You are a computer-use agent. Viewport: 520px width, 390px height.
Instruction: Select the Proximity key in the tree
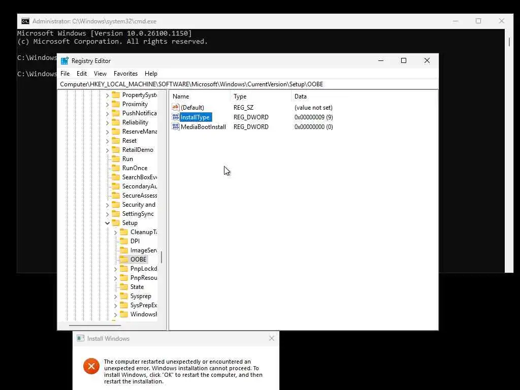135,104
